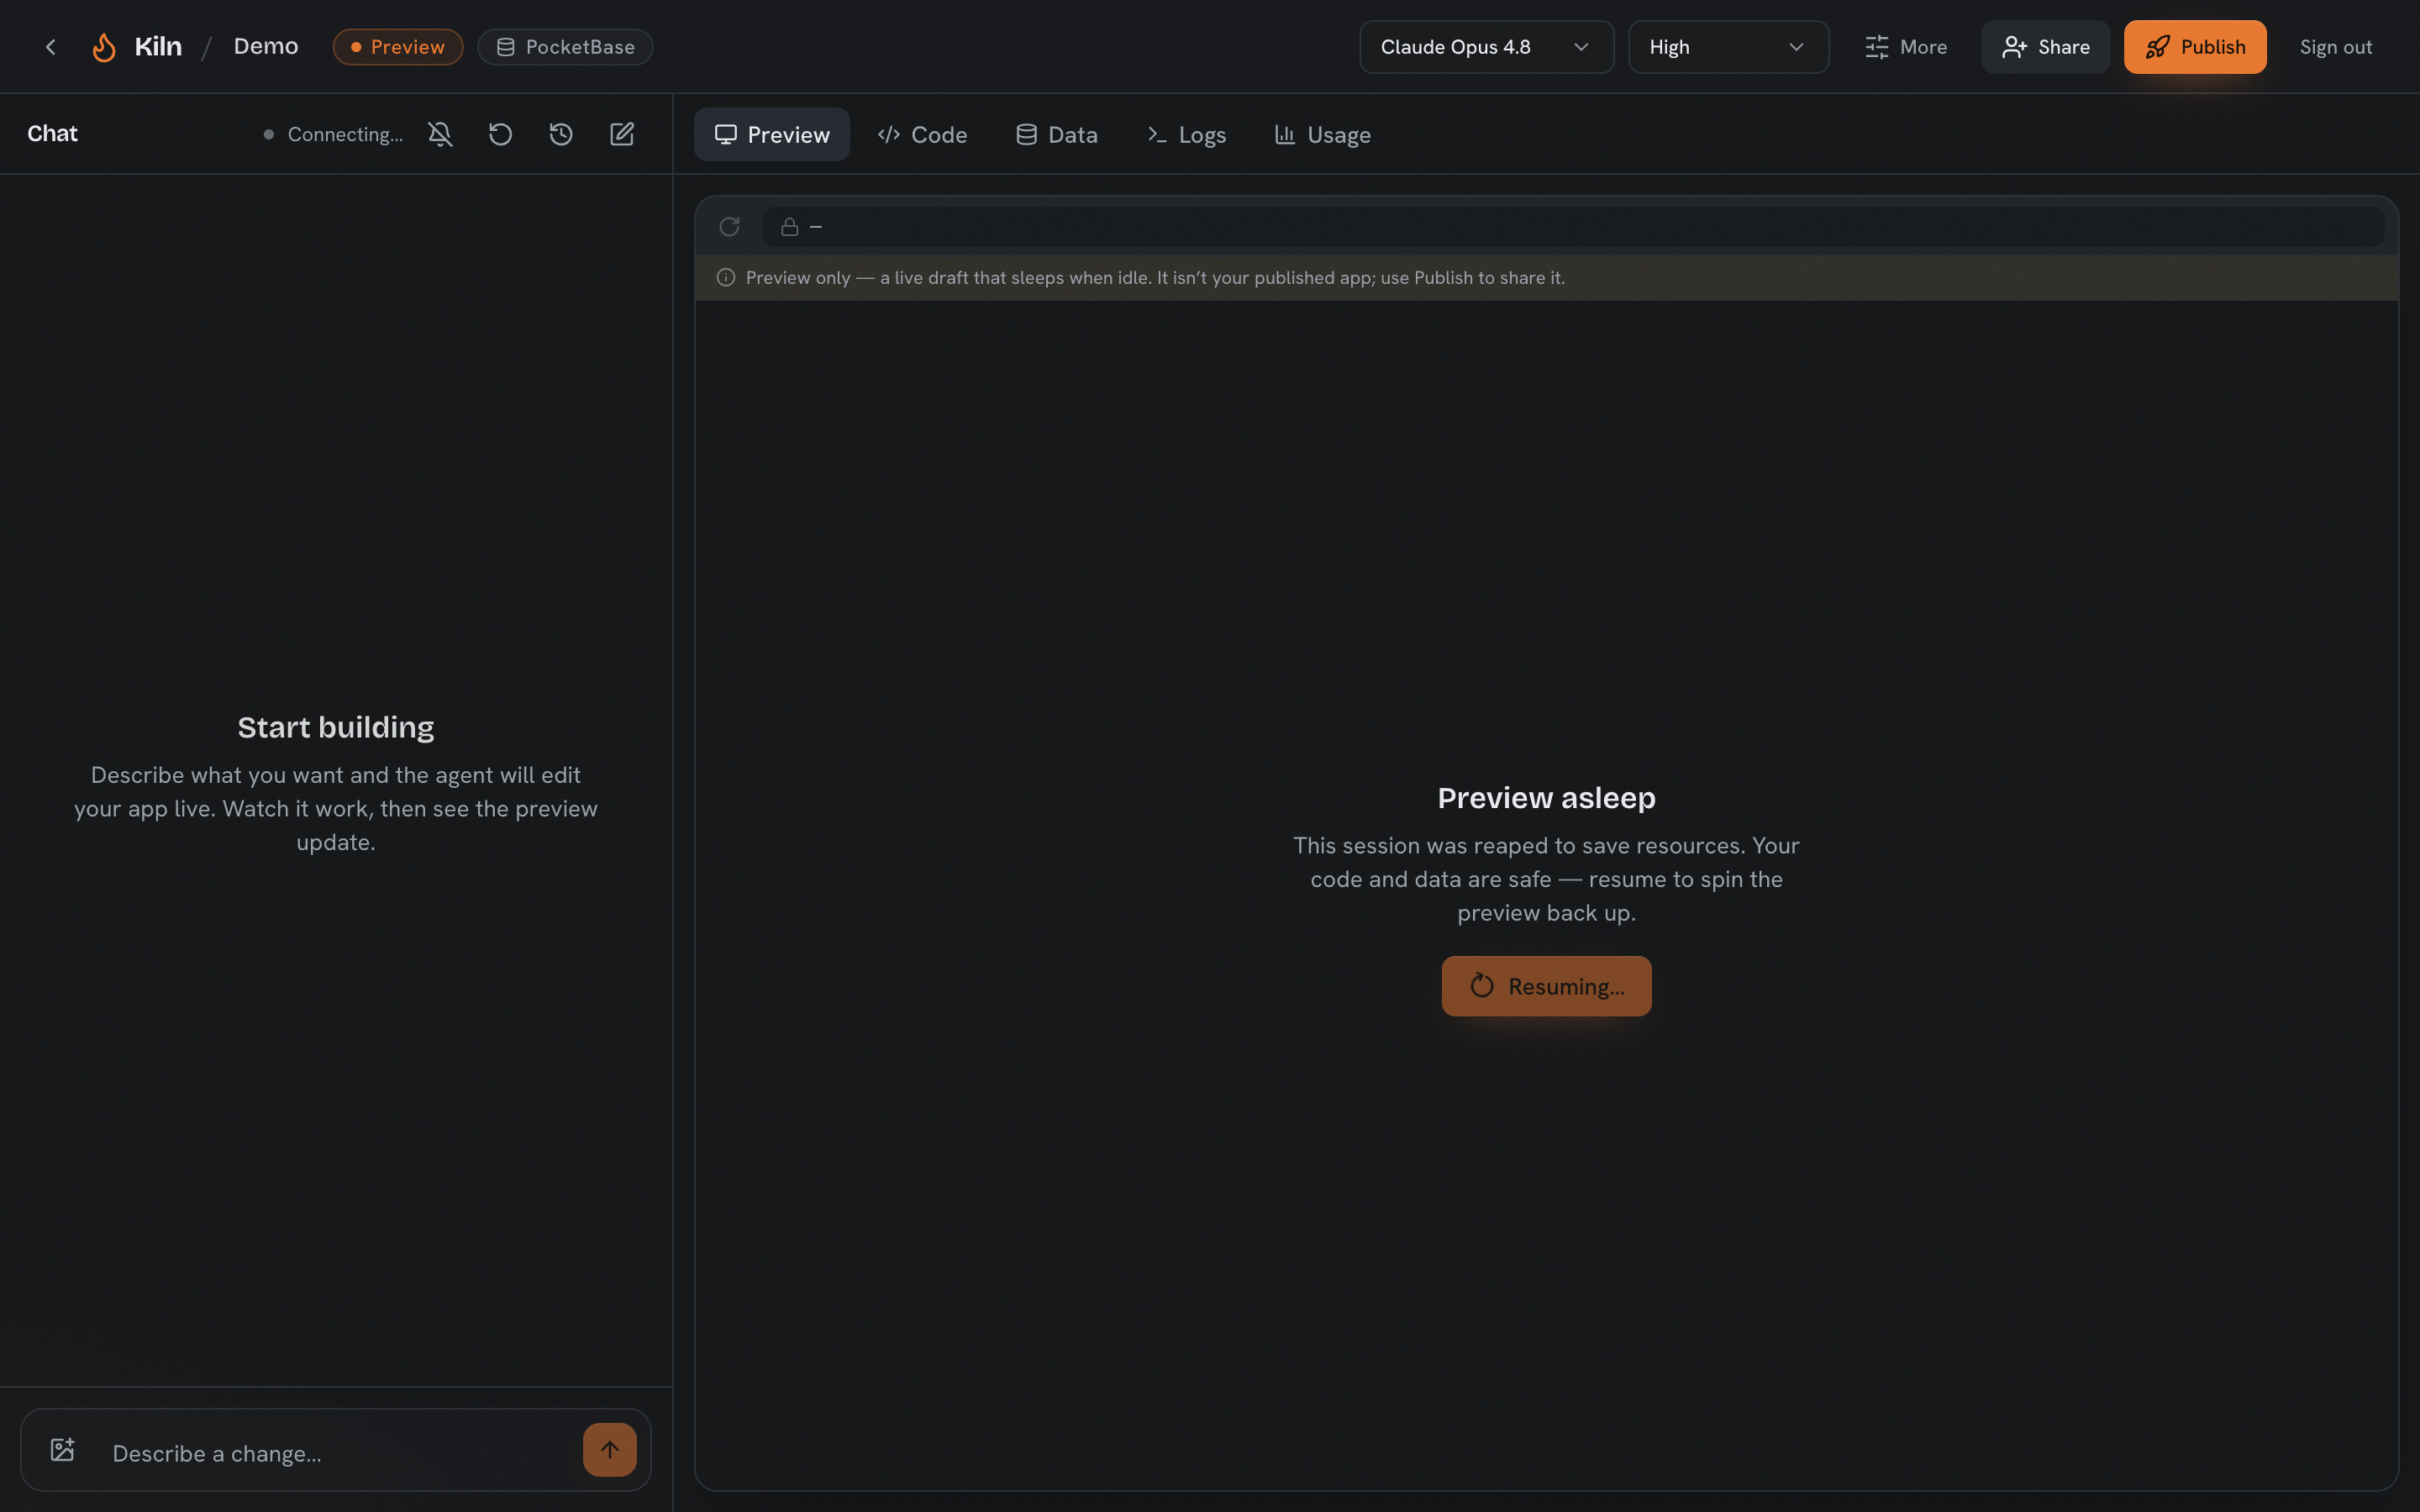This screenshot has width=2420, height=1512.
Task: Click the Share button
Action: point(2045,47)
